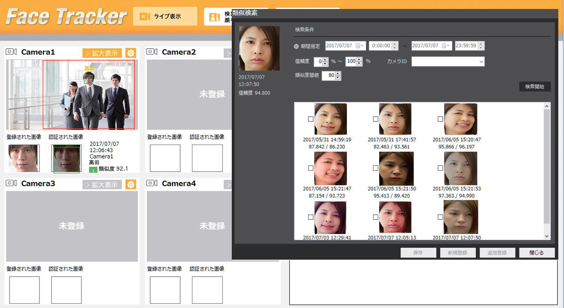Click the Camera4 camera icon
Screen dimensions: 564x308
coord(152,183)
